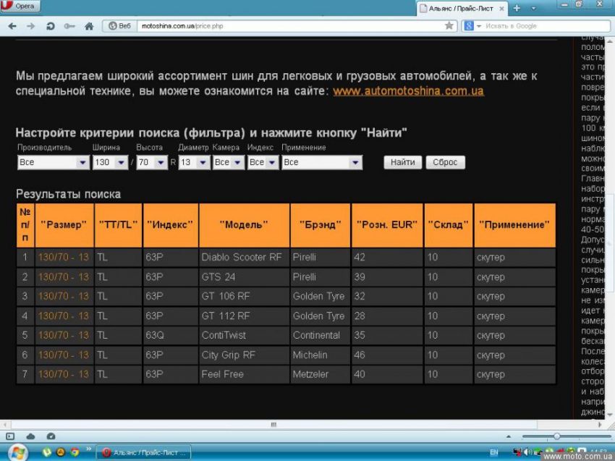Viewport: 615px width, 461px height.
Task: Click the 63Q index cell
Action: tap(170, 336)
